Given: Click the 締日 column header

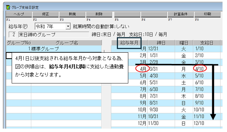Looking at the screenshot, I should [x=161, y=43].
